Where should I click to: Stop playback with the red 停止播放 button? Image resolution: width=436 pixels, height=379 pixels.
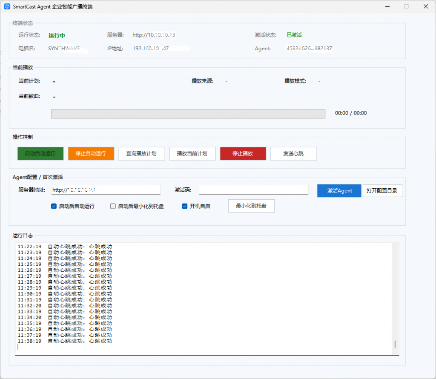pyautogui.click(x=243, y=153)
